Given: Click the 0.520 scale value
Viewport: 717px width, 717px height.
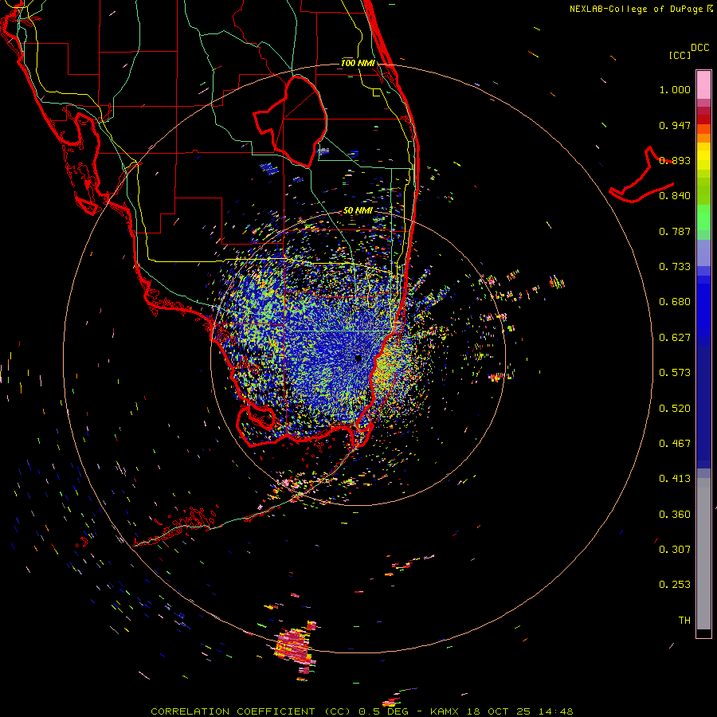Looking at the screenshot, I should 675,409.
